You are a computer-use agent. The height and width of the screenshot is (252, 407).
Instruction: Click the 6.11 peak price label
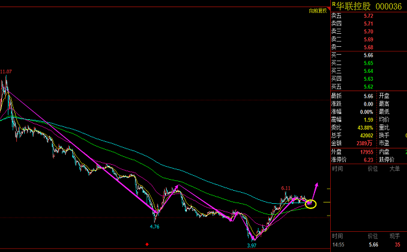286,188
